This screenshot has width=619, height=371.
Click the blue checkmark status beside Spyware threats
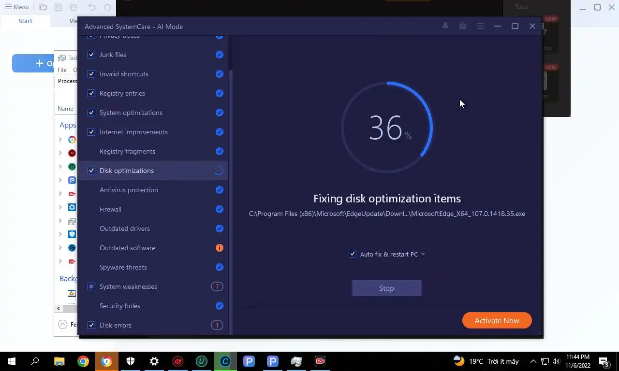[220, 267]
